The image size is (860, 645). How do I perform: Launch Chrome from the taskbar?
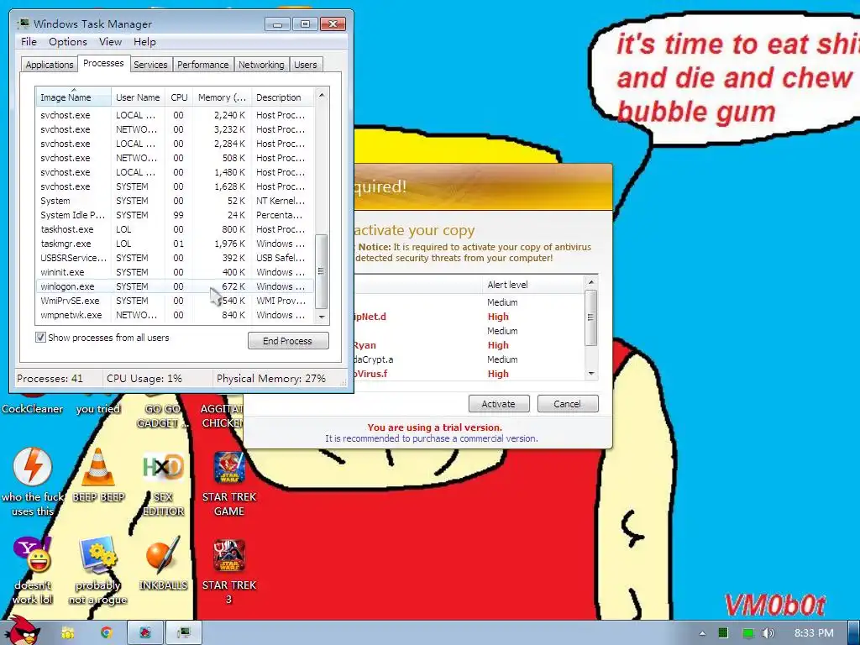pos(107,633)
